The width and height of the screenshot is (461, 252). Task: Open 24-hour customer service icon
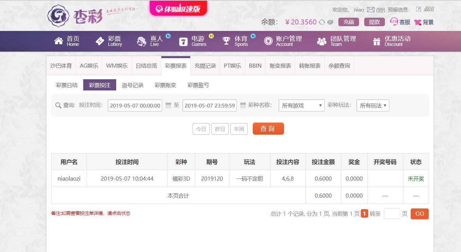(x=394, y=22)
